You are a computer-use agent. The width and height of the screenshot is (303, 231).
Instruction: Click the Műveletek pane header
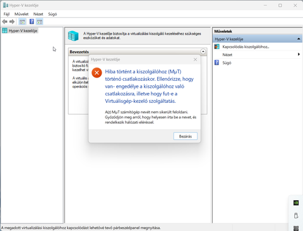point(223,31)
